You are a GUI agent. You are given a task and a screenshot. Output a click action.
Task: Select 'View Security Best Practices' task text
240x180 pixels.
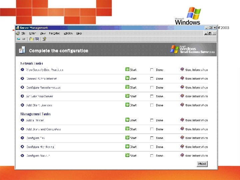pos(45,70)
